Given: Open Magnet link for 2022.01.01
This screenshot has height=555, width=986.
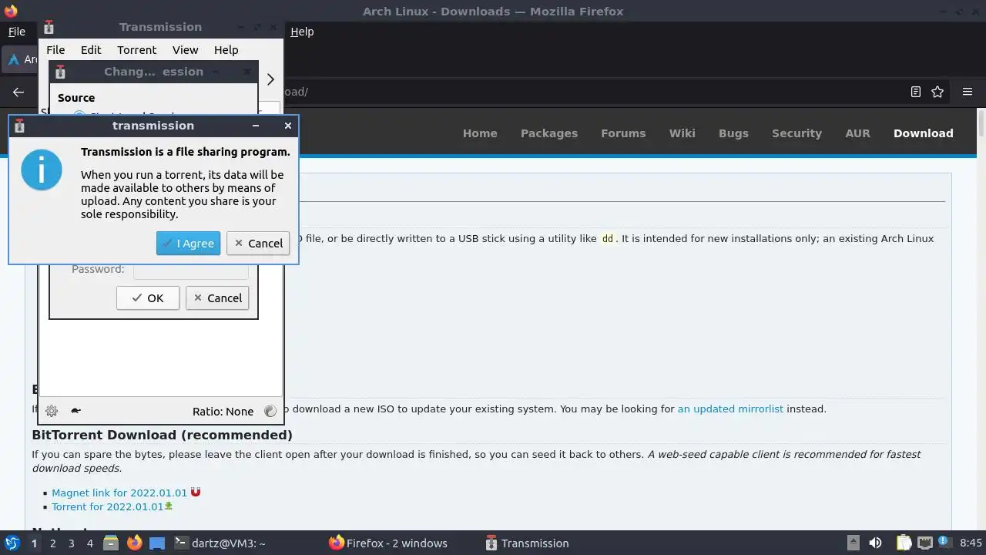Looking at the screenshot, I should (119, 493).
